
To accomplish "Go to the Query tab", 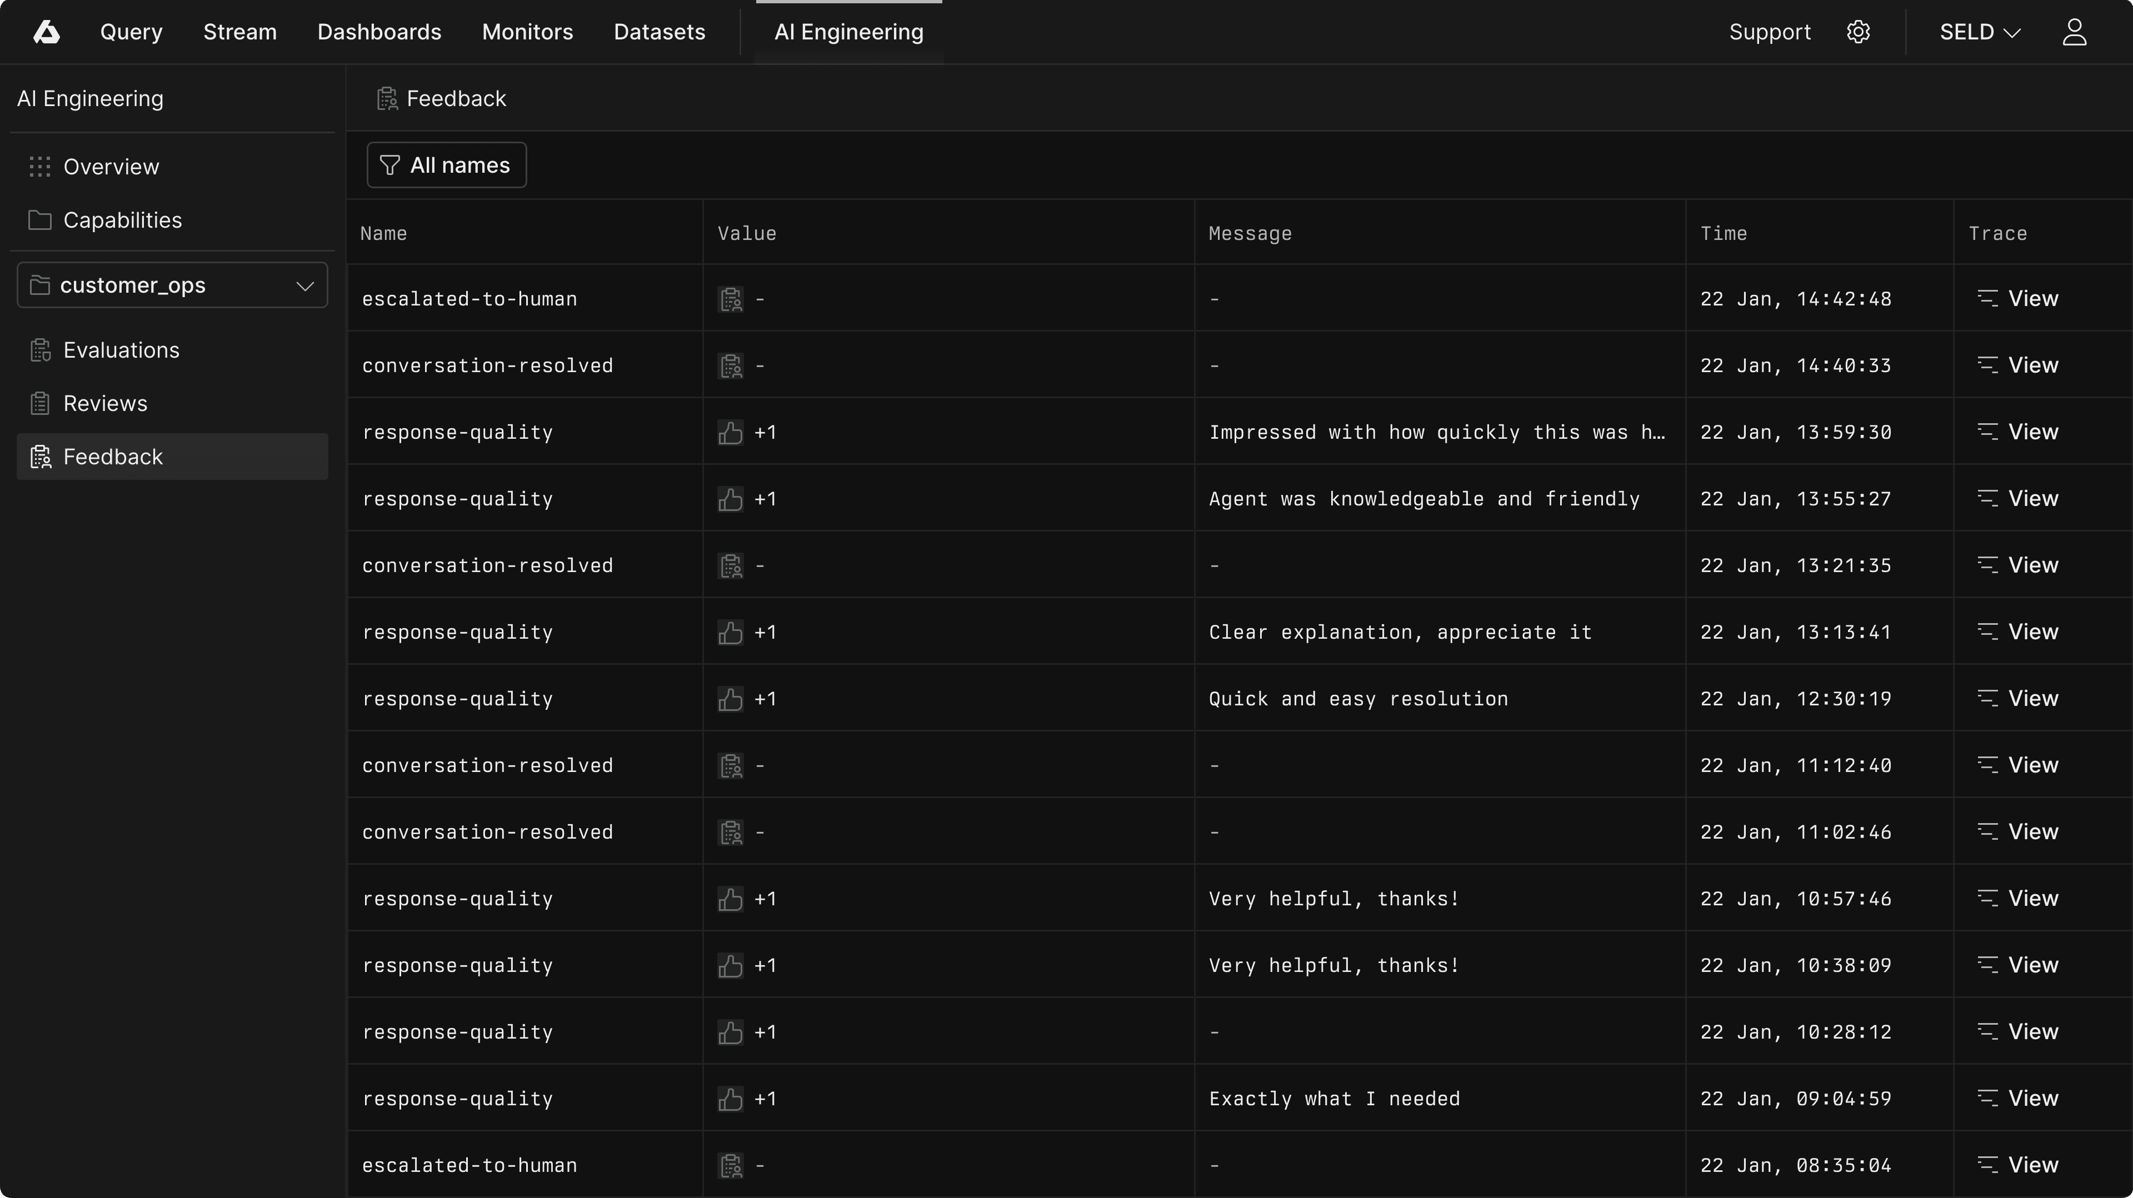I will click(132, 32).
